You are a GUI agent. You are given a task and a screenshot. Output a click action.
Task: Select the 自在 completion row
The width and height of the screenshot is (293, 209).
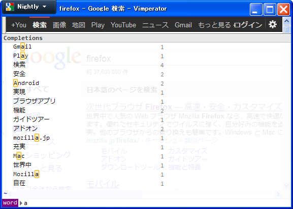click(x=146, y=184)
